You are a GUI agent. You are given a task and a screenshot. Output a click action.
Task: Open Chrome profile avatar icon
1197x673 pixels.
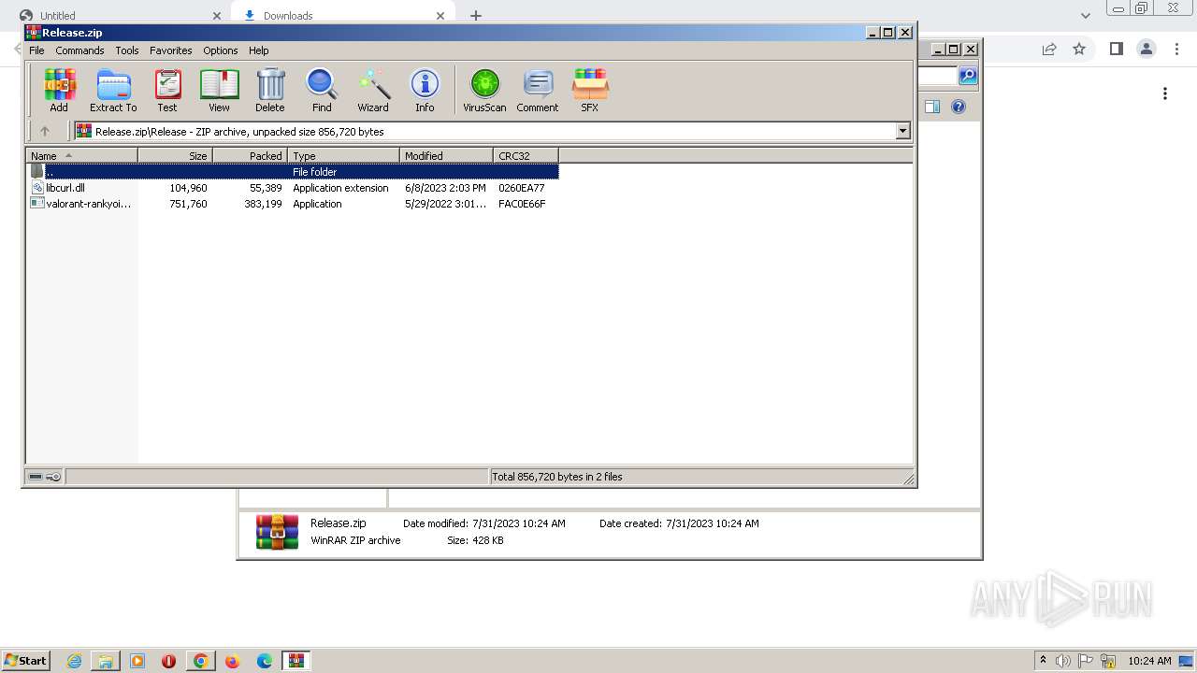(1147, 49)
